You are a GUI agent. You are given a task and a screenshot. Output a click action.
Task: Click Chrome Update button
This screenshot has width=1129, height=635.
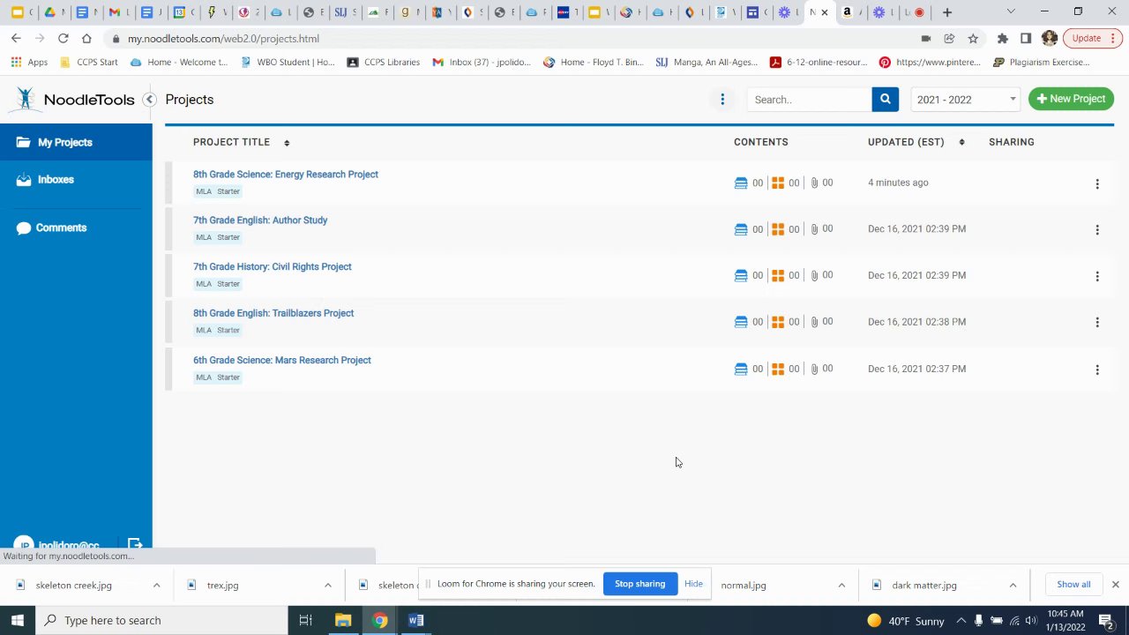(x=1092, y=39)
